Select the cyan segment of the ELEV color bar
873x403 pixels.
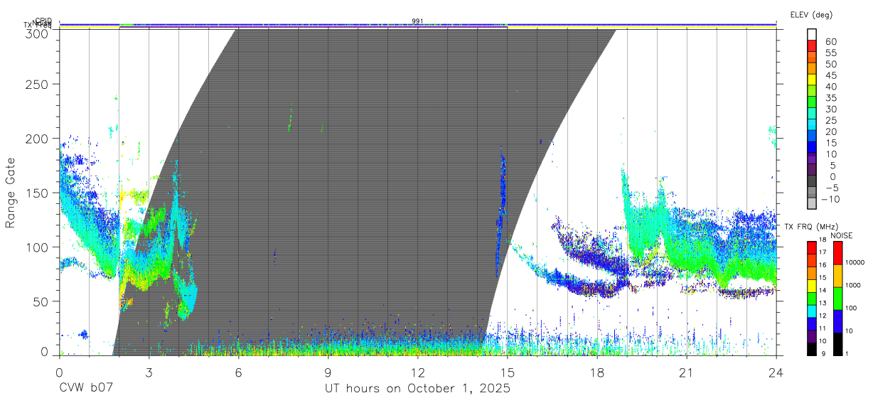[813, 125]
